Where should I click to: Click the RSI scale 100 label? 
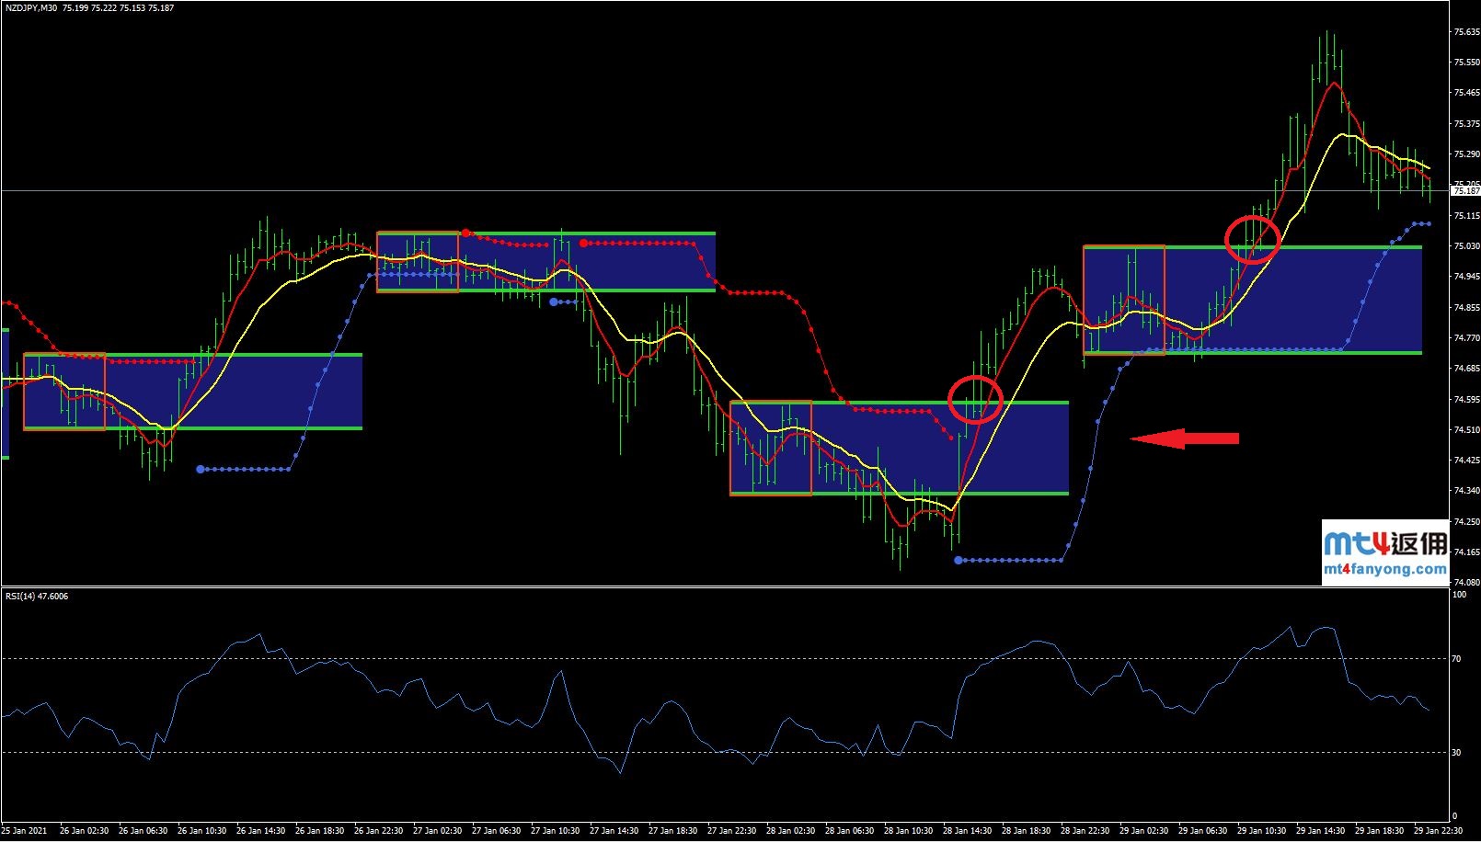point(1459,595)
